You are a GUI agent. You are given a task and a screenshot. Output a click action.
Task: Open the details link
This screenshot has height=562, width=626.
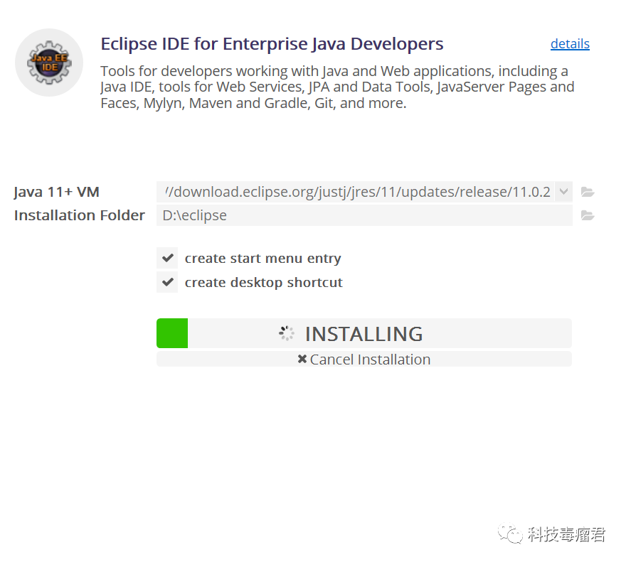(x=570, y=44)
